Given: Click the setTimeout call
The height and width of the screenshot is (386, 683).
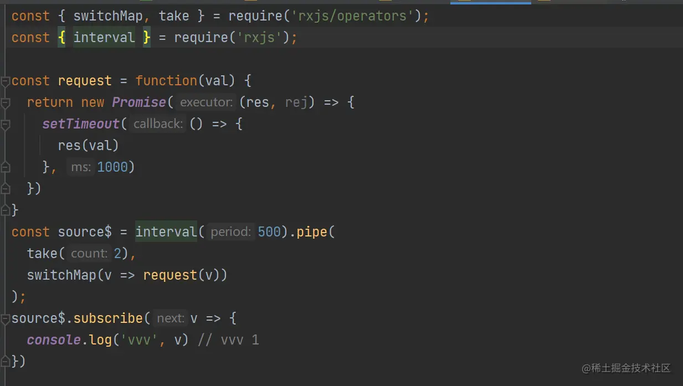Looking at the screenshot, I should [81, 124].
